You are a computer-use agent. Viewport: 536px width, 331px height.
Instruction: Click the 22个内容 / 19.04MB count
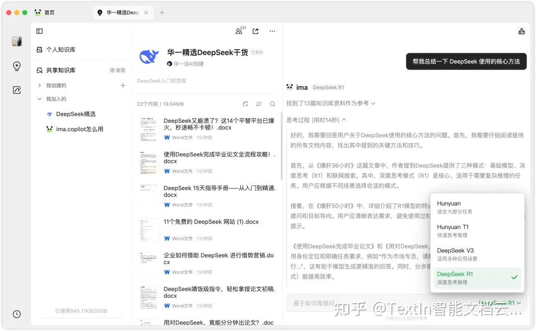160,104
